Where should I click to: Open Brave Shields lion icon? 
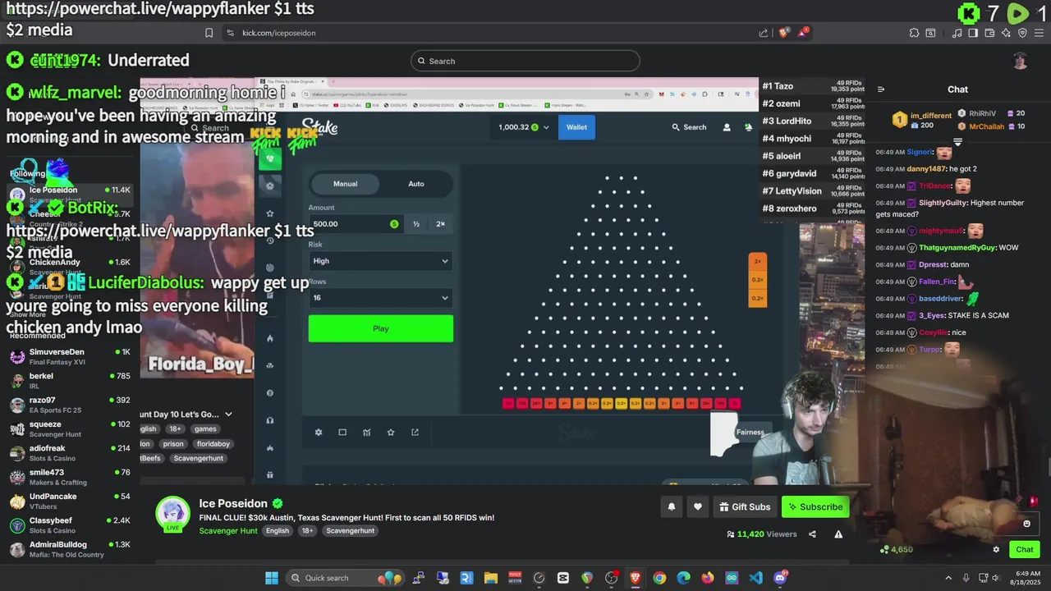783,33
